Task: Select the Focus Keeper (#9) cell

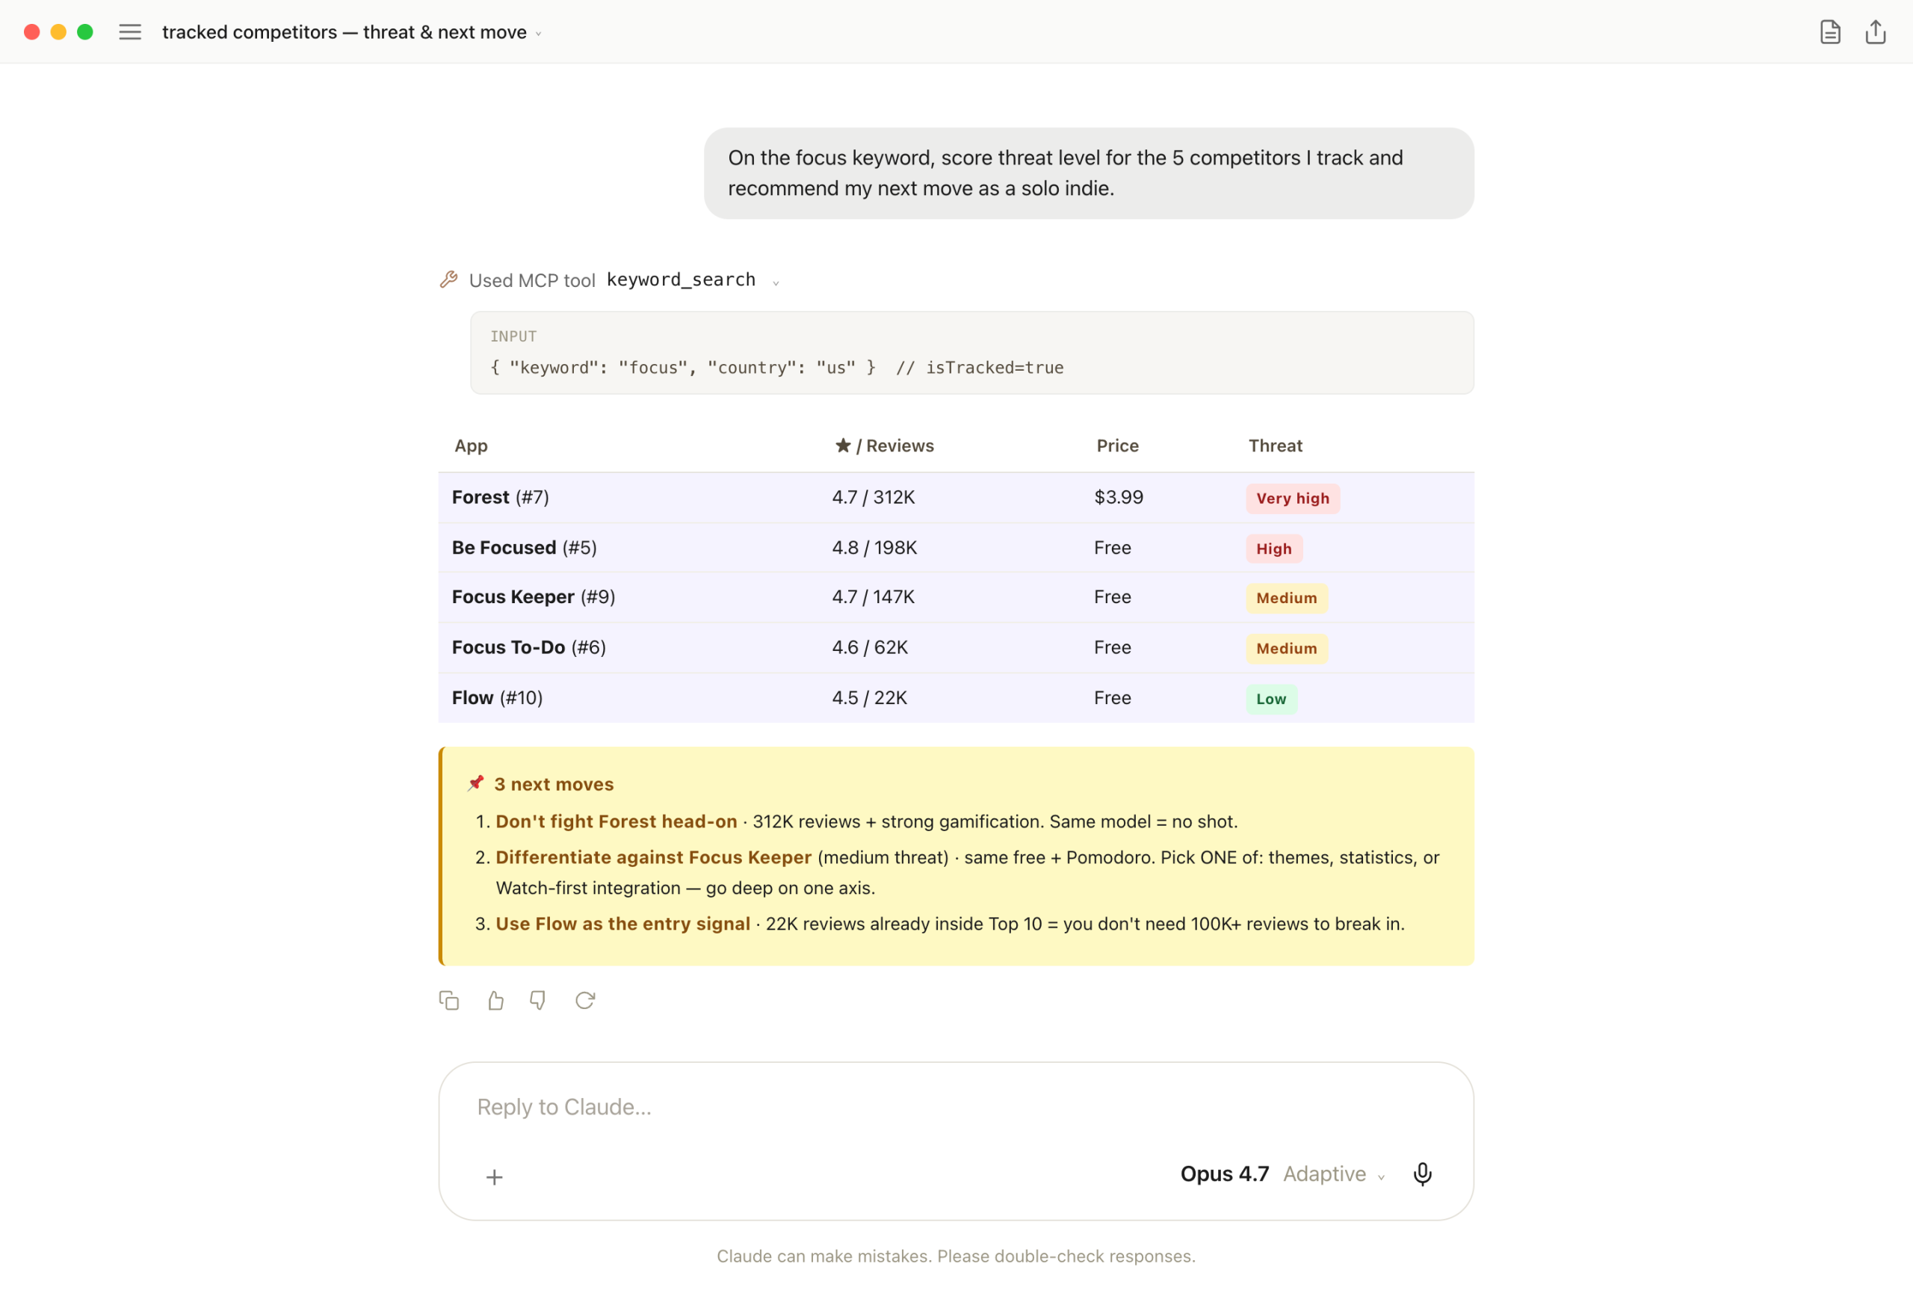Action: pyautogui.click(x=534, y=597)
